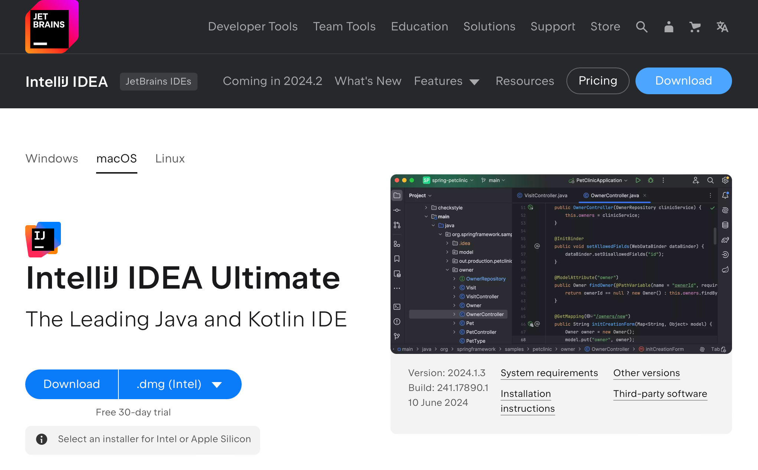Click the blue Download button in header
This screenshot has height=470, width=758.
pyautogui.click(x=683, y=81)
